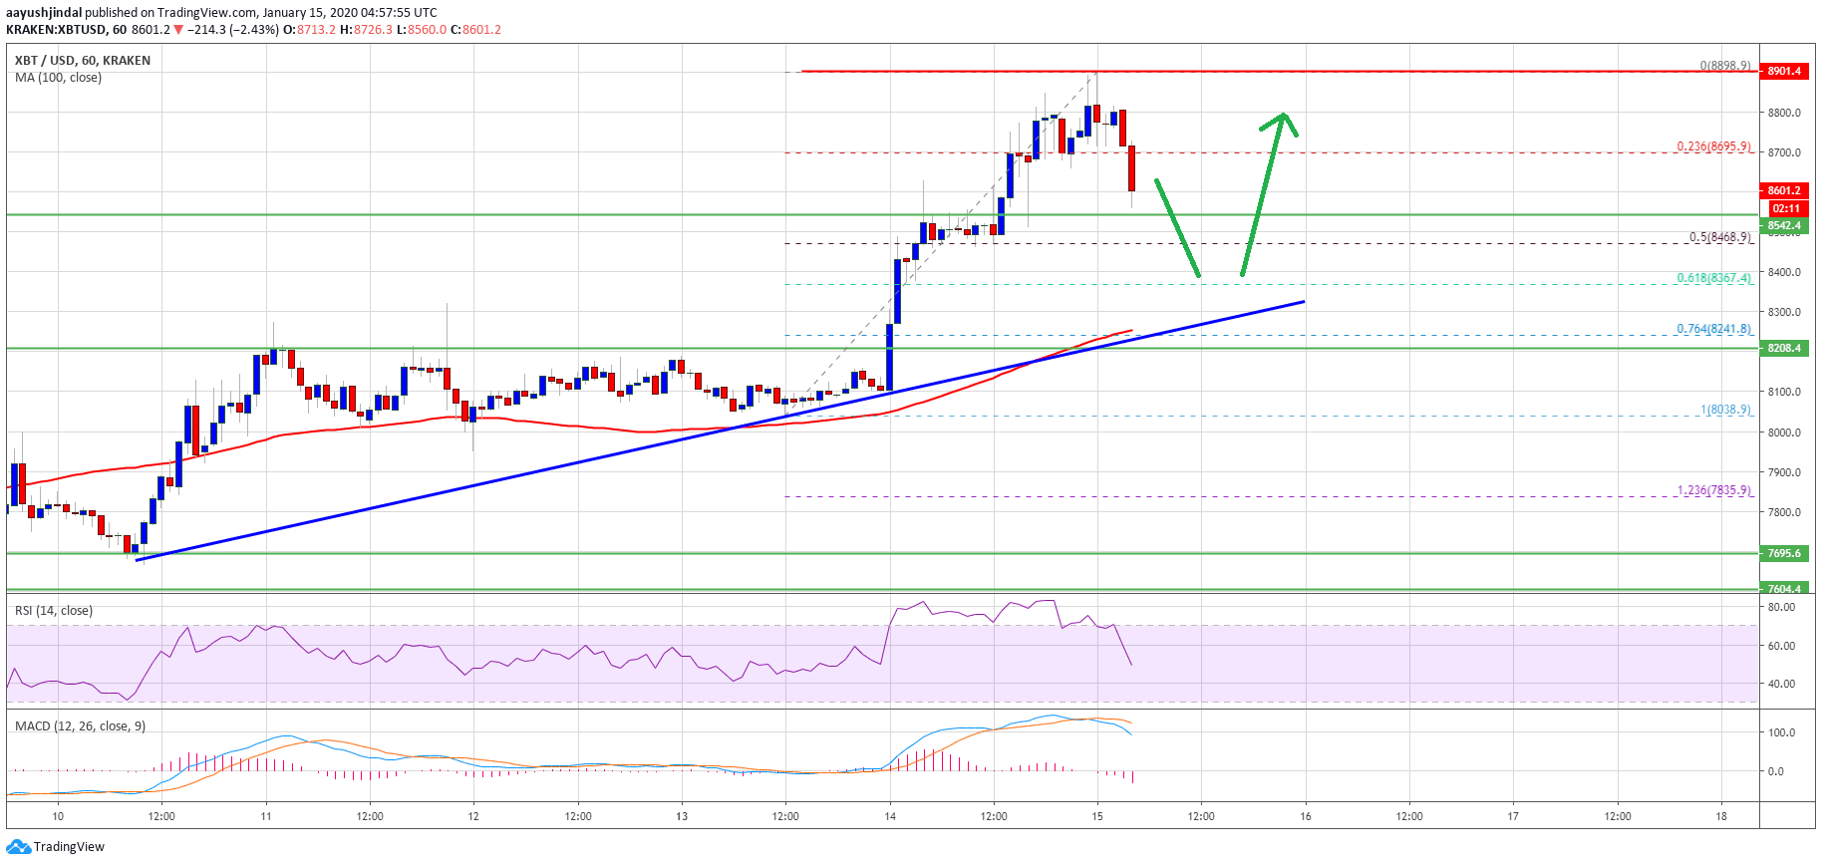Screen dimensions: 1822x865
Task: Select the green 7604.4 price label
Action: [1784, 589]
